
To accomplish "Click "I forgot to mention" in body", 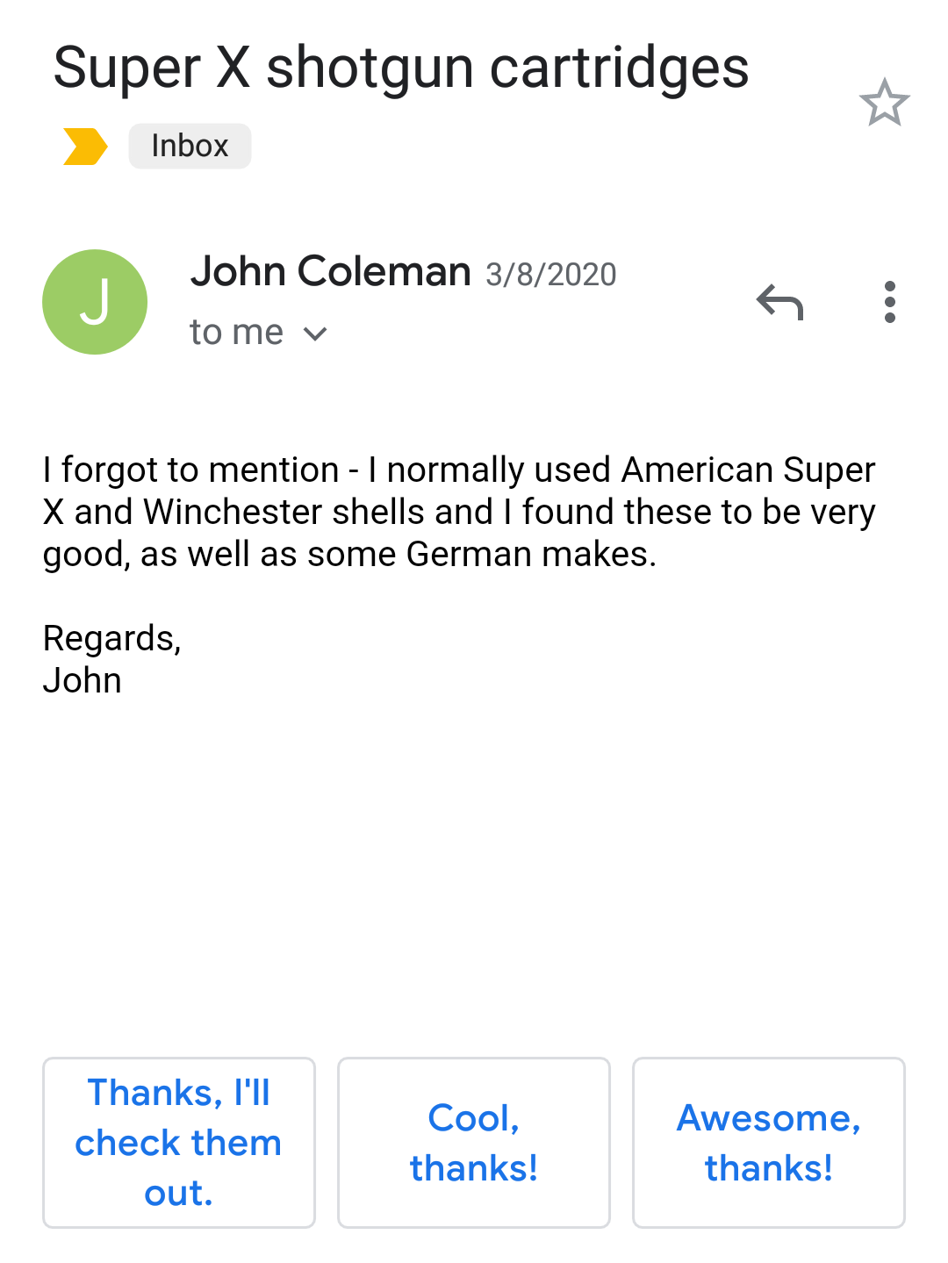I will [x=191, y=470].
